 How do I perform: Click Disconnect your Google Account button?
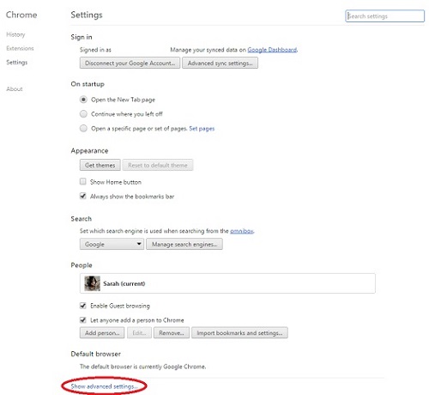click(130, 63)
